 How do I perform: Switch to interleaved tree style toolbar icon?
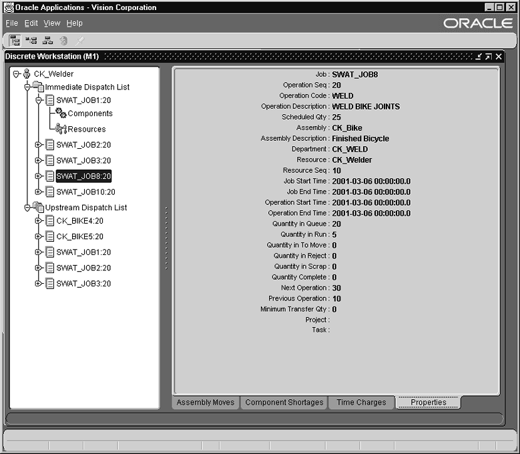click(31, 41)
